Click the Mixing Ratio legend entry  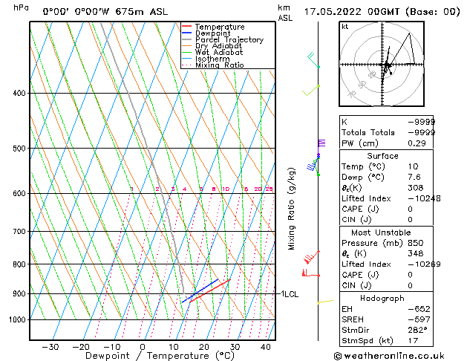(219, 65)
